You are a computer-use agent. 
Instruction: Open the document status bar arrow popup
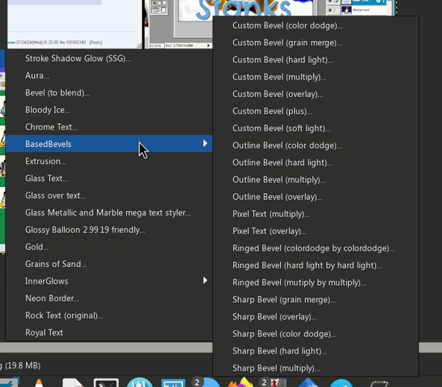tap(209, 45)
